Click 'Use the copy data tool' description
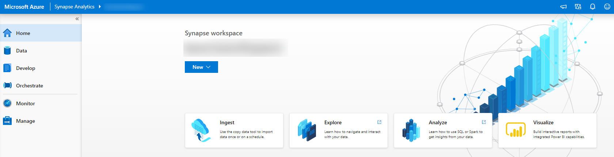 [x=246, y=134]
